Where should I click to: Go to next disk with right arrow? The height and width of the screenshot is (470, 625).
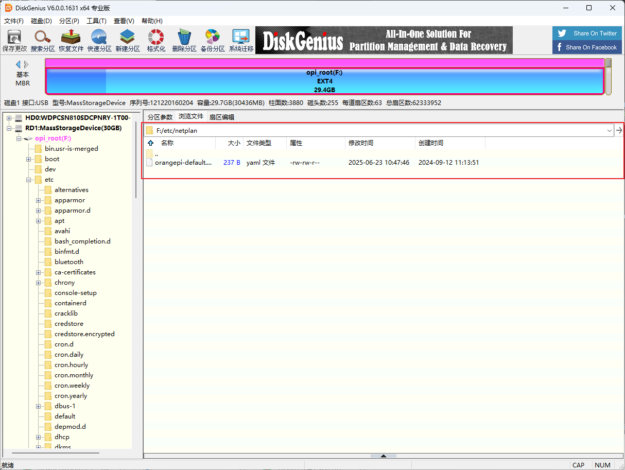click(x=26, y=64)
